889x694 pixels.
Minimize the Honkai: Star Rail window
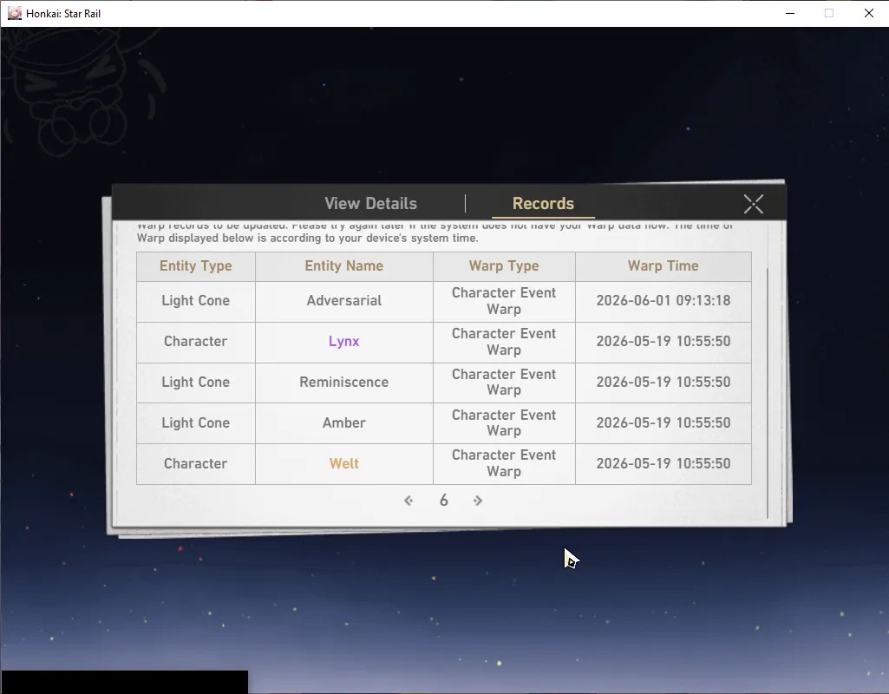tap(790, 13)
